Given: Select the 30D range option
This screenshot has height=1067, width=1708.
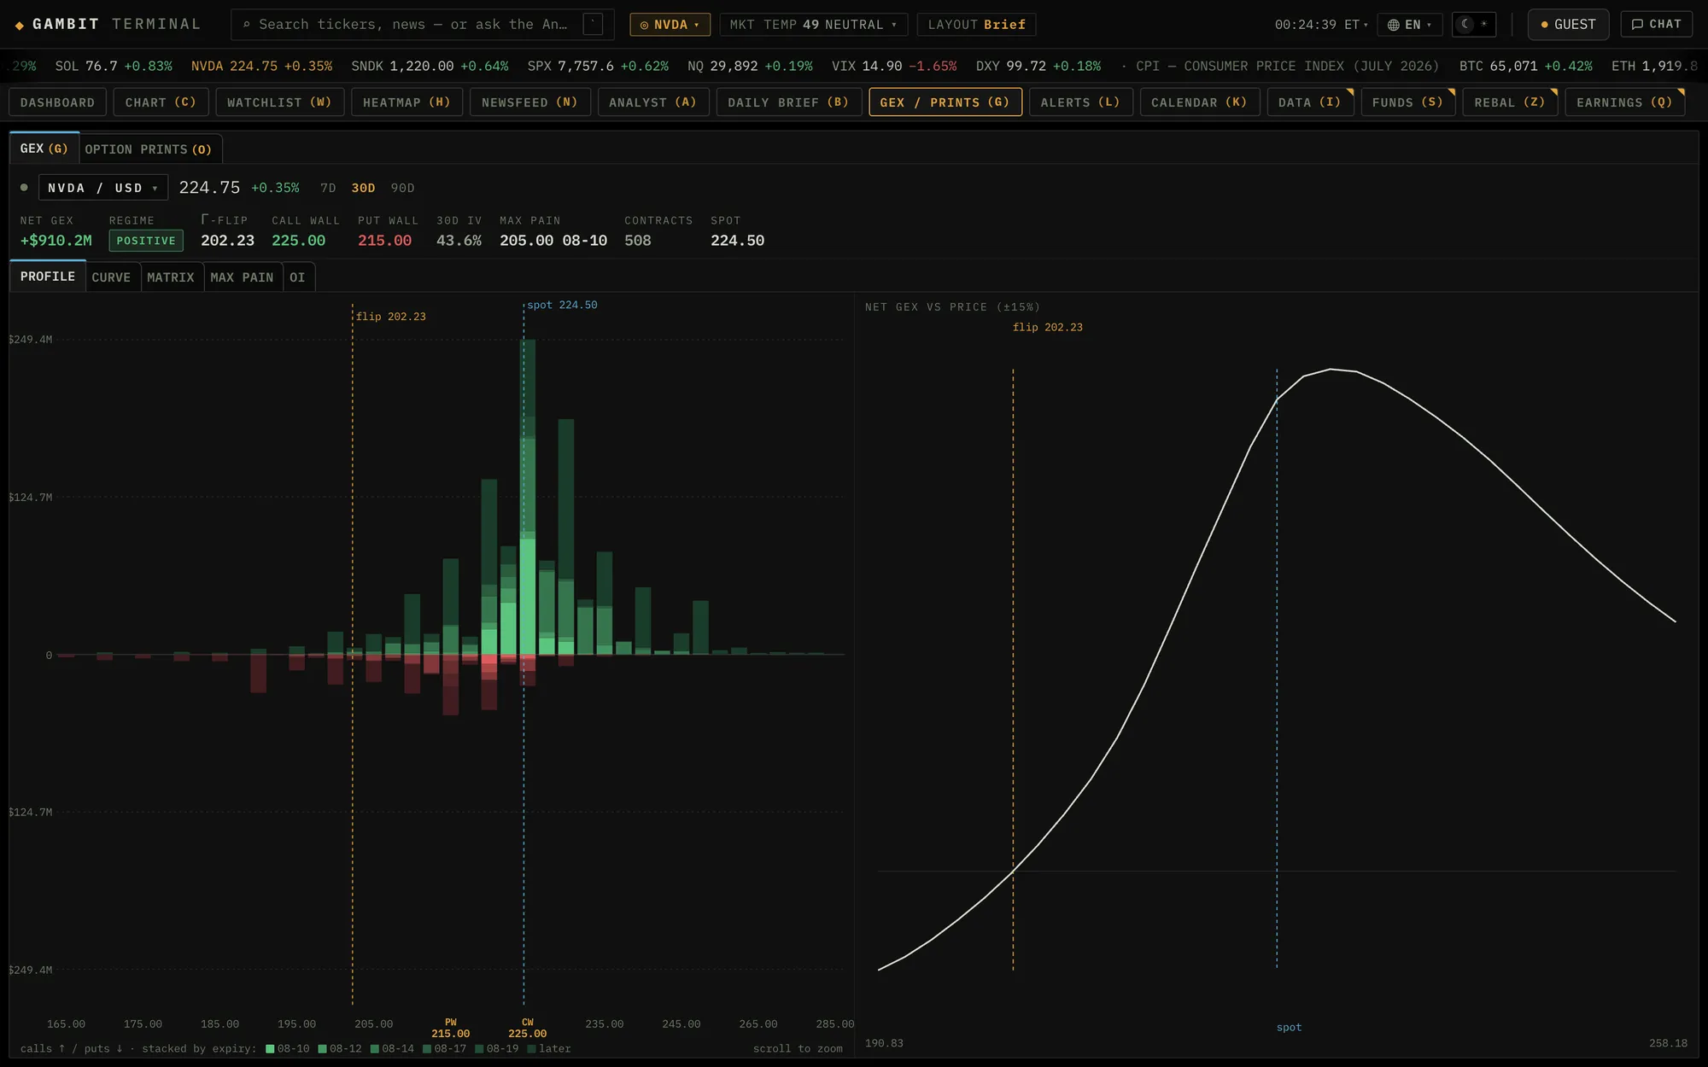Looking at the screenshot, I should pyautogui.click(x=363, y=188).
